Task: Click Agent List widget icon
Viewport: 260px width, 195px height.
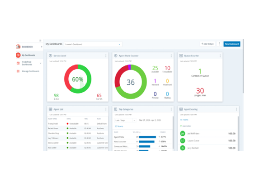Action: pos(50,109)
